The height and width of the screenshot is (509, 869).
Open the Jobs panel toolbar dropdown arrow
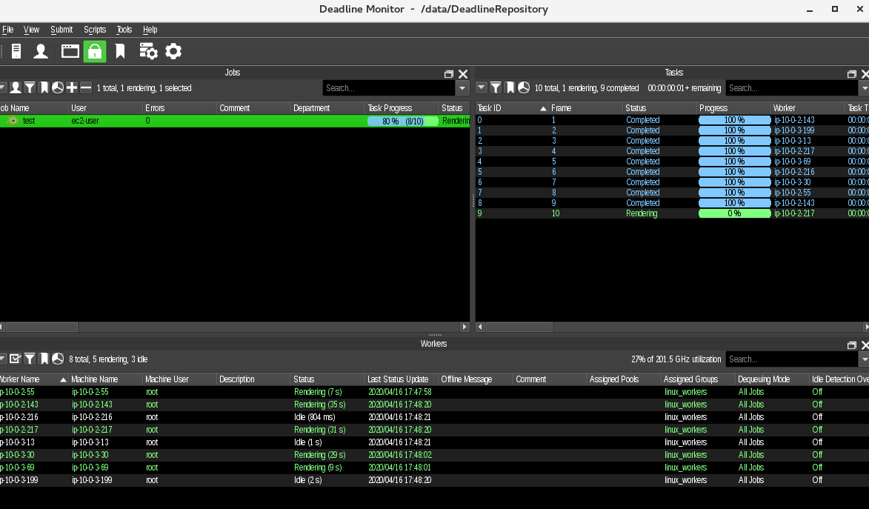point(3,87)
